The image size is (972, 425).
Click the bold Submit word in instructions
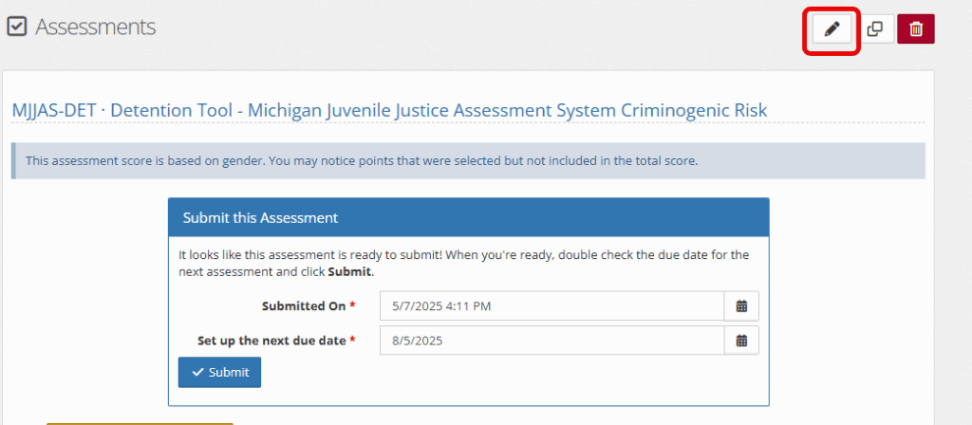(x=349, y=272)
